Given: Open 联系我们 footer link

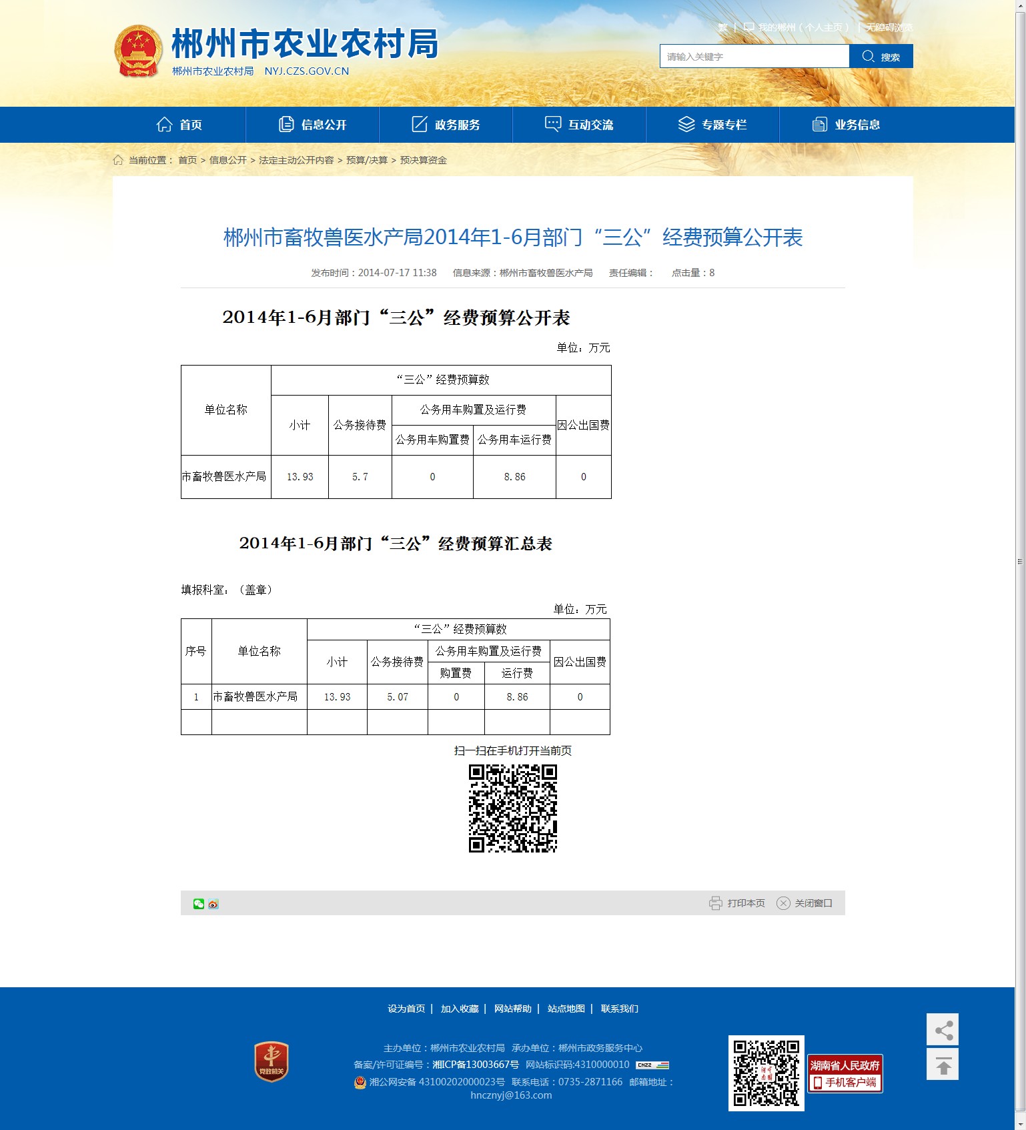Looking at the screenshot, I should tap(620, 1009).
